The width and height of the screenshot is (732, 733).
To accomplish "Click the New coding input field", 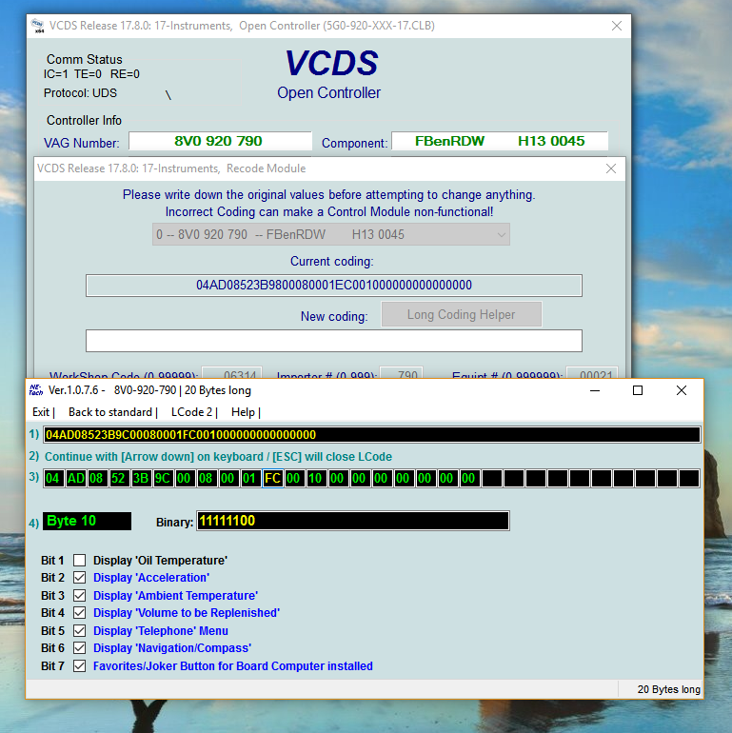I will coord(333,341).
